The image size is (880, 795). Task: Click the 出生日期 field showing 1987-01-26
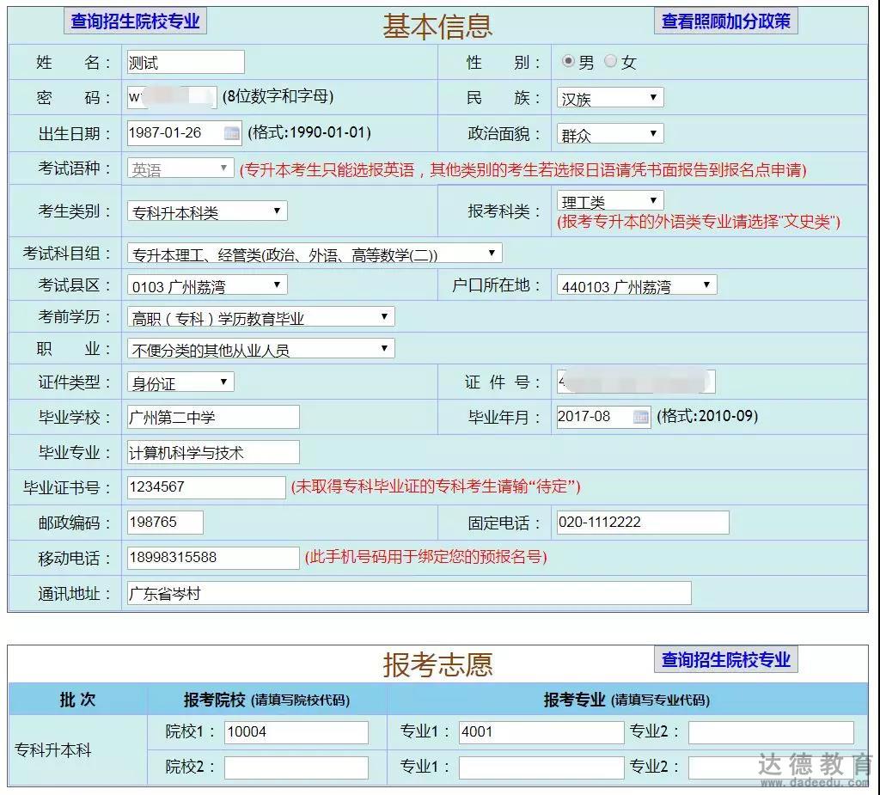[185, 133]
